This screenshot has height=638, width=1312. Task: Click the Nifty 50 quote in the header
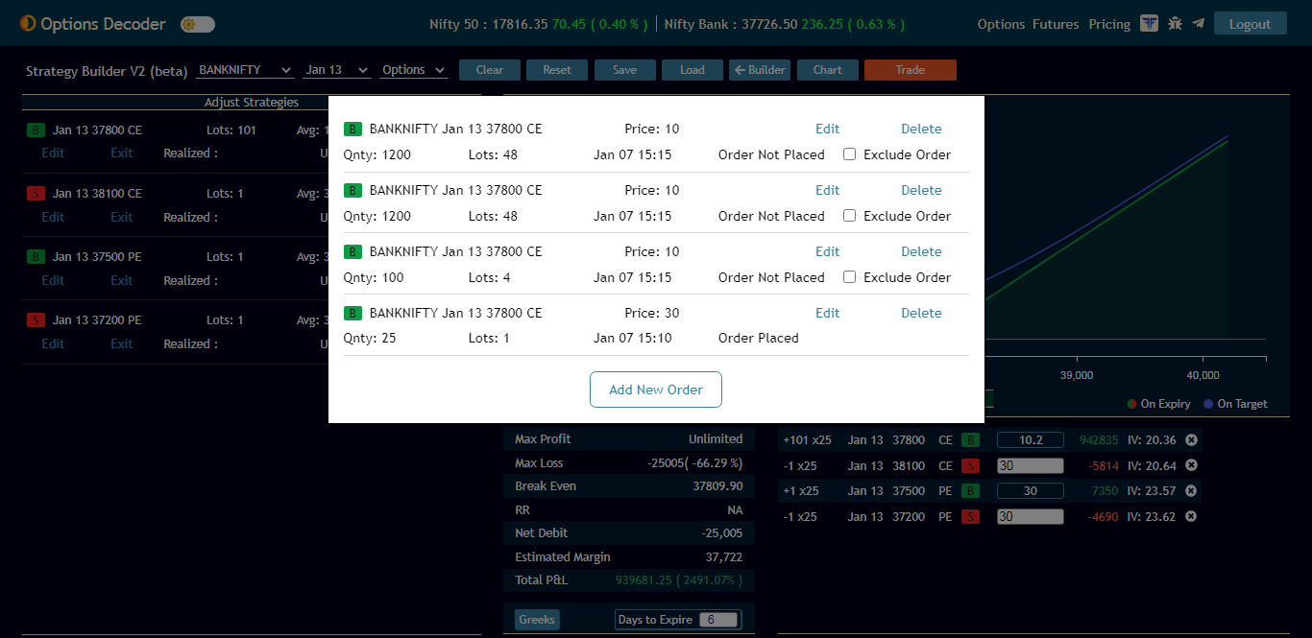click(x=538, y=24)
